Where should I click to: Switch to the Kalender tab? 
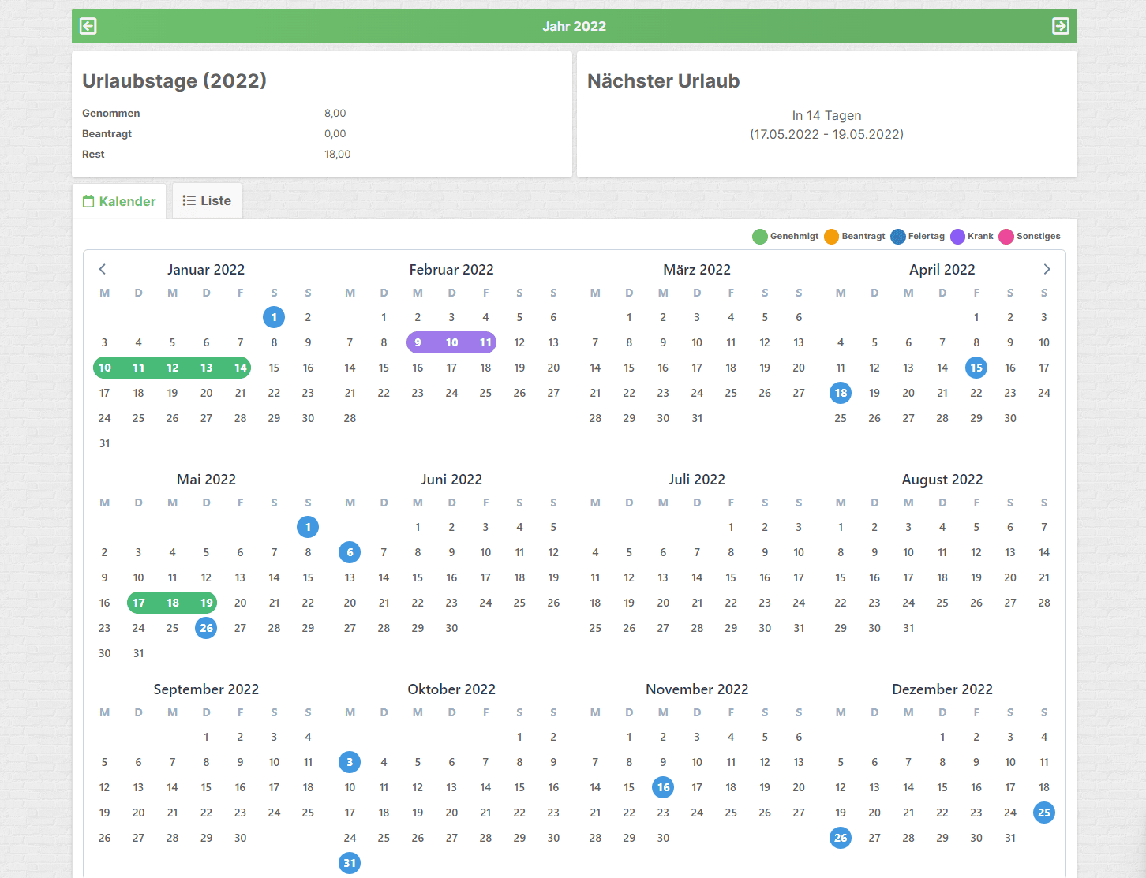120,201
